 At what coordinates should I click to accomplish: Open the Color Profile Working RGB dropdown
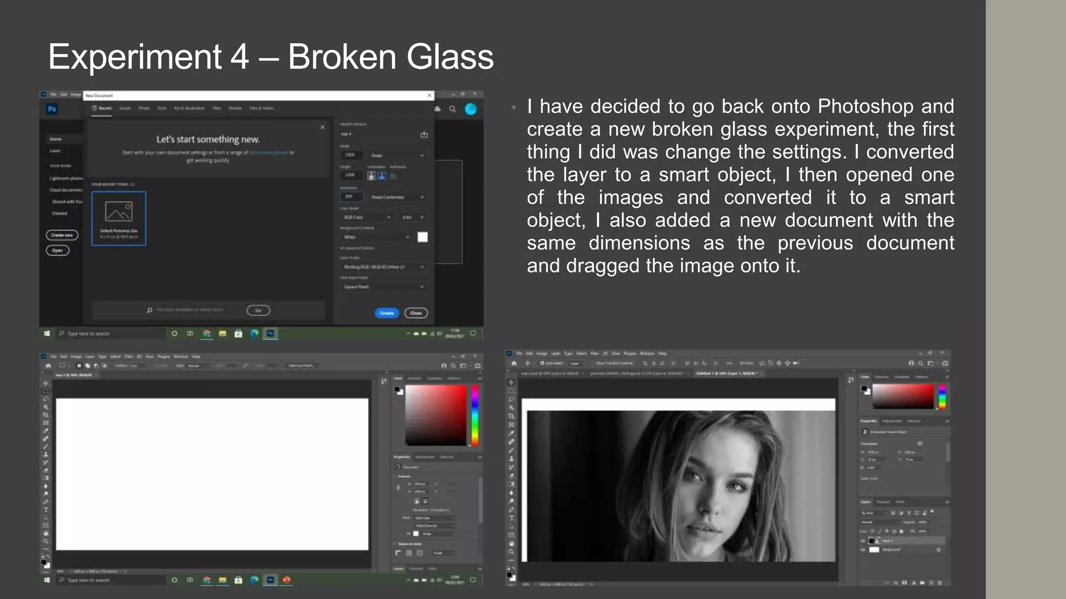[384, 267]
